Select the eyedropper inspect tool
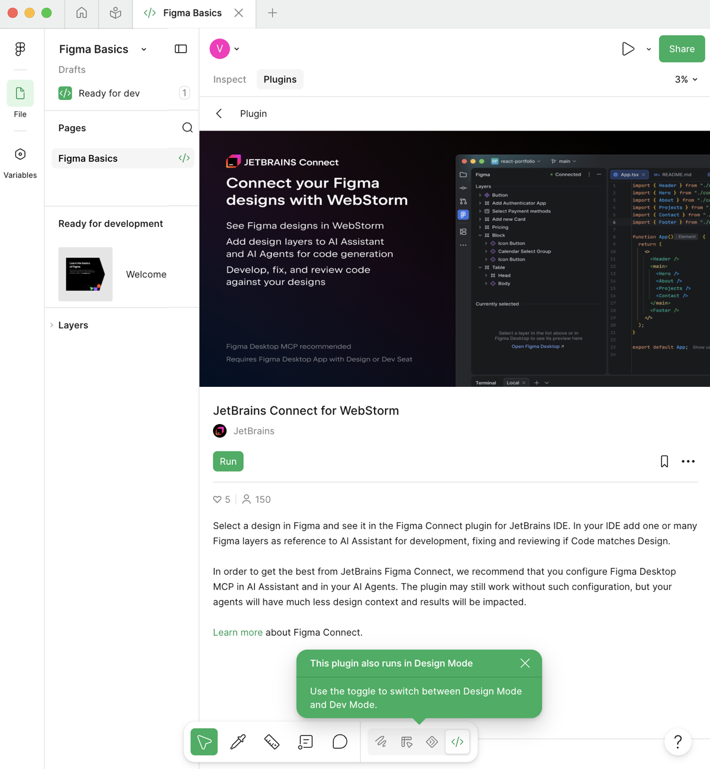The height and width of the screenshot is (769, 710). pyautogui.click(x=238, y=742)
